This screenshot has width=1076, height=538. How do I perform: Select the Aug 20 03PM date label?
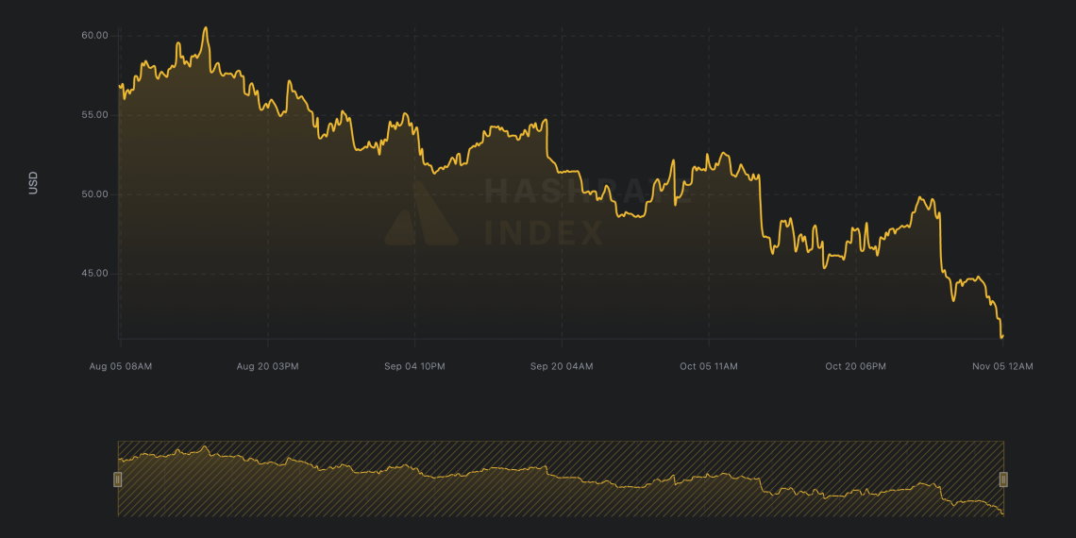click(267, 366)
